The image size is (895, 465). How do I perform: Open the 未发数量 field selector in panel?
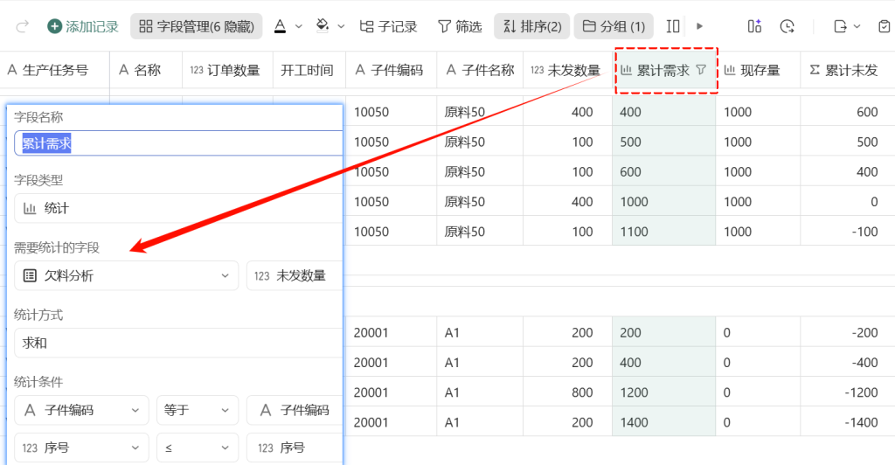coord(295,275)
